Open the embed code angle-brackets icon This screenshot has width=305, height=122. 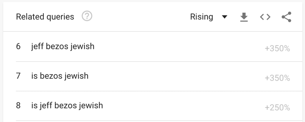(x=265, y=17)
